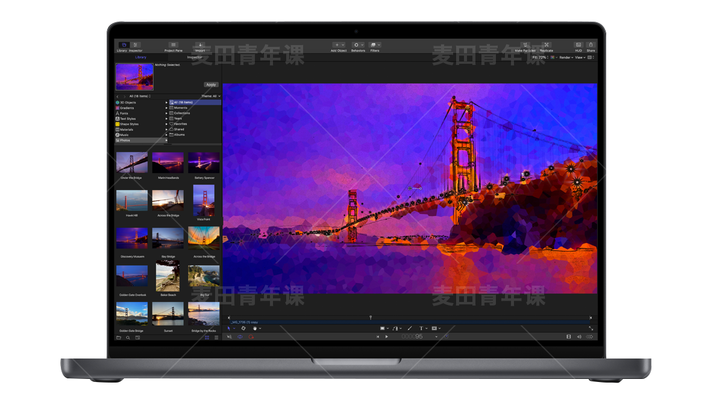Viewport: 705px width, 400px height.
Task: Toggle the HUD display
Action: (x=578, y=45)
